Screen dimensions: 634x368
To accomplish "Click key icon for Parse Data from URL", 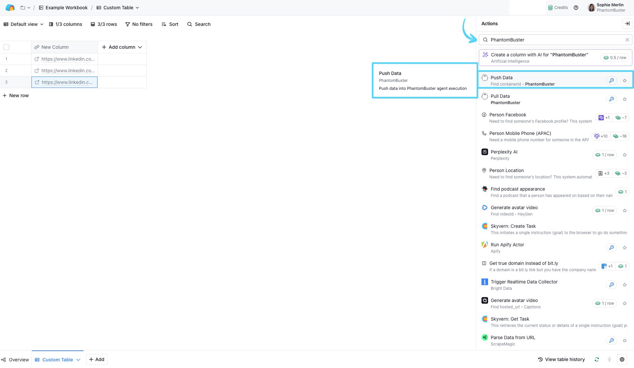I will pyautogui.click(x=611, y=340).
